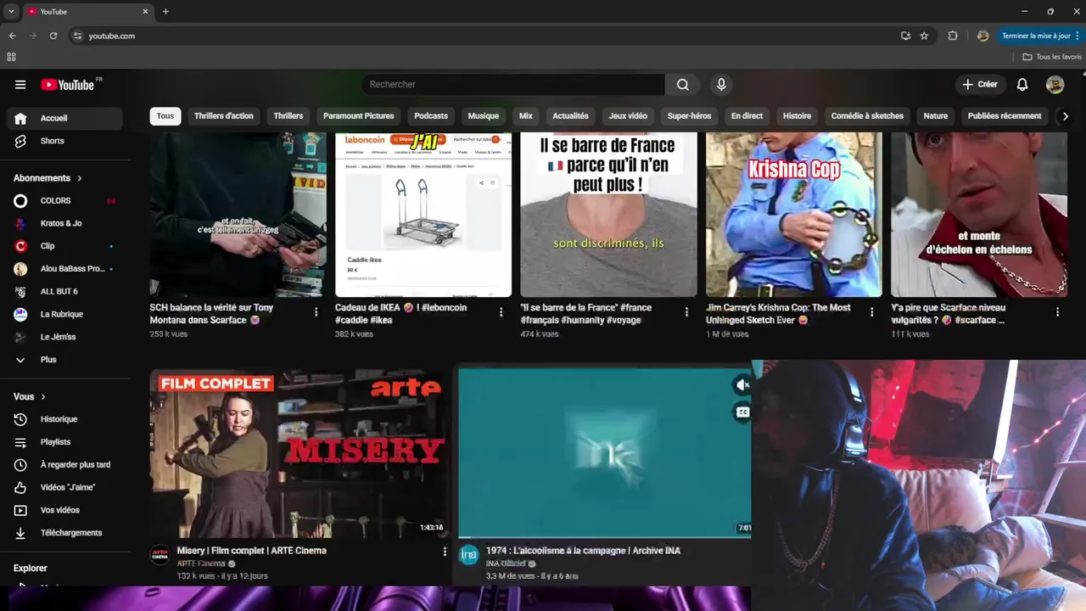Expand Plus to show more subscriptions
The height and width of the screenshot is (611, 1086).
click(64, 360)
